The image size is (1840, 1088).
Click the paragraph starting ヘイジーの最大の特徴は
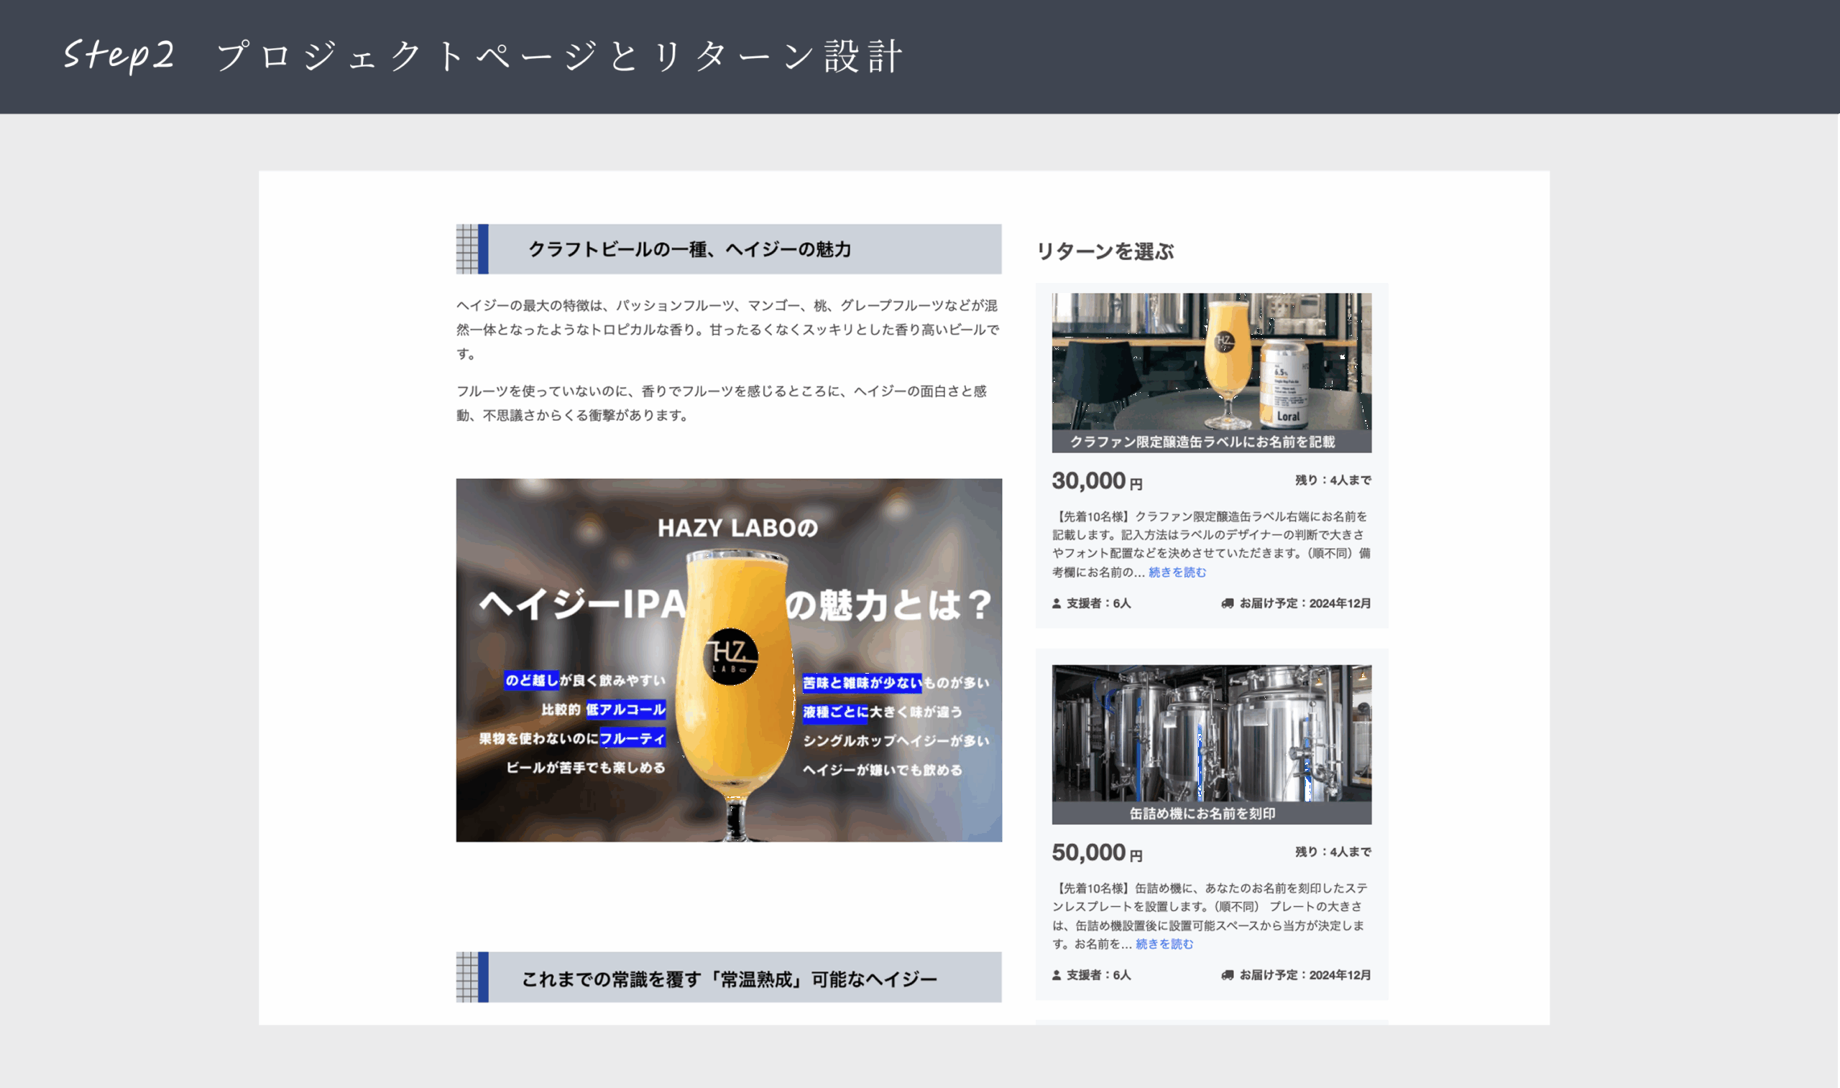coord(728,329)
